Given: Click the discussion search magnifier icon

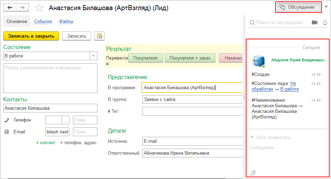Looking at the screenshot, I should (252, 23).
